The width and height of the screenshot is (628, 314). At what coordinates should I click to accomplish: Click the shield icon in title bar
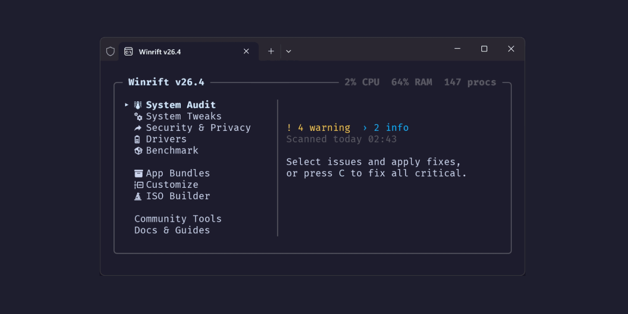[110, 52]
